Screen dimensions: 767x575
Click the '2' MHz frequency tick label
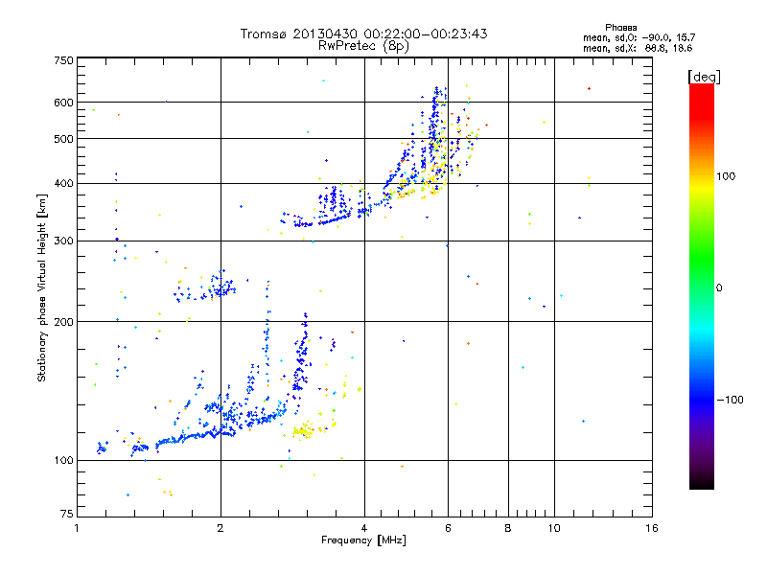point(221,528)
